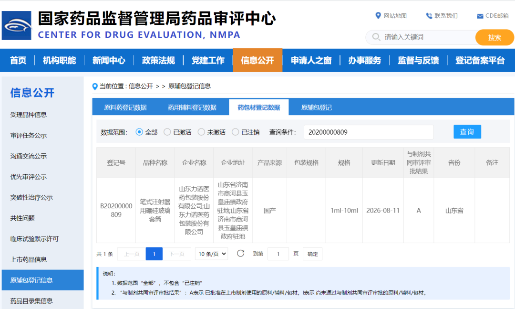Open the 党建工作 navigation menu
Viewport: 515px width, 309px height.
[208, 60]
